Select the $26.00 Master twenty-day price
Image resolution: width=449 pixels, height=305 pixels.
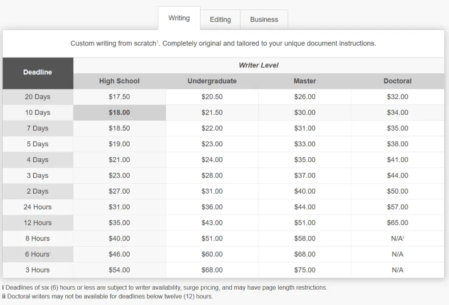point(304,96)
